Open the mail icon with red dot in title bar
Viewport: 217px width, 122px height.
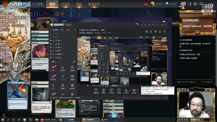click(142, 25)
